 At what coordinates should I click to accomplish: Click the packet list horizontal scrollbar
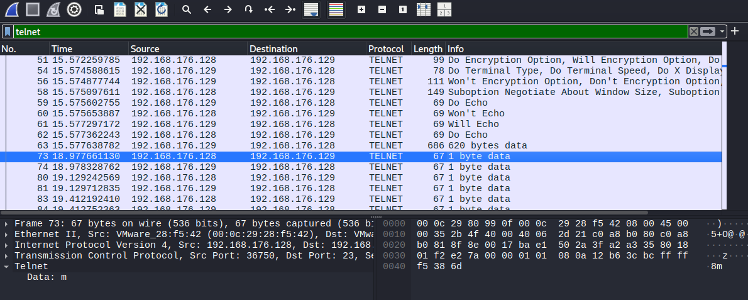point(324,213)
